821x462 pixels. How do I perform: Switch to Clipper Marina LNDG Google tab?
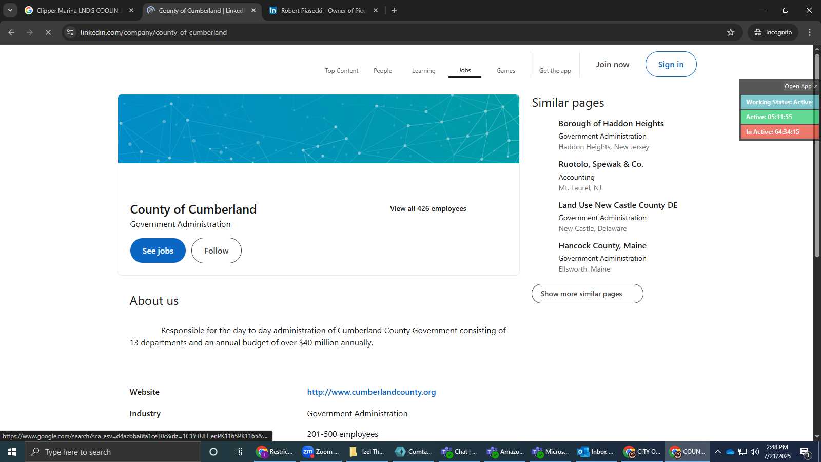pyautogui.click(x=80, y=10)
